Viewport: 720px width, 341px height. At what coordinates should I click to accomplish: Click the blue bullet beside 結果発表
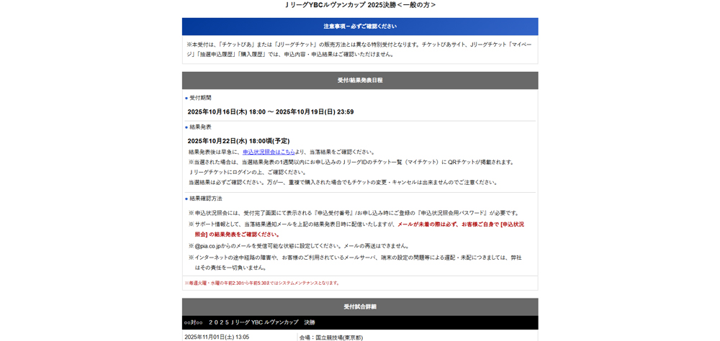[x=186, y=127]
